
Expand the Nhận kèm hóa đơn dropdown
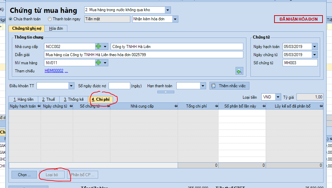(x=175, y=19)
